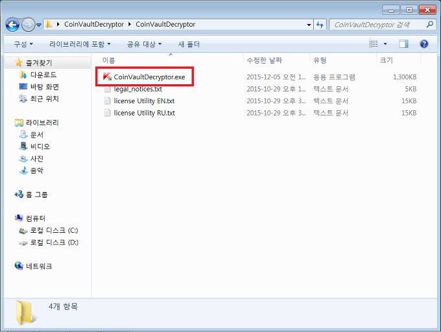441x332 pixels.
Task: Click the Forward navigation arrow button
Action: [28, 25]
